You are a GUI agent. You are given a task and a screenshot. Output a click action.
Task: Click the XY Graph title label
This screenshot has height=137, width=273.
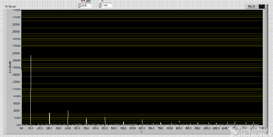(x=10, y=6)
